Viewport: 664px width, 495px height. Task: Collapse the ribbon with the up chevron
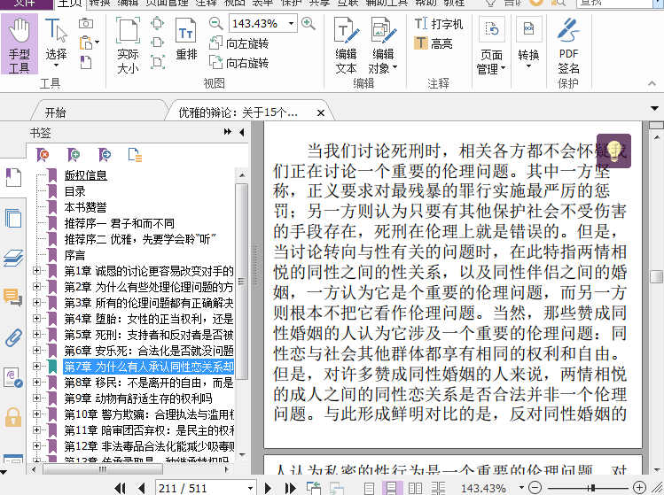pos(652,84)
